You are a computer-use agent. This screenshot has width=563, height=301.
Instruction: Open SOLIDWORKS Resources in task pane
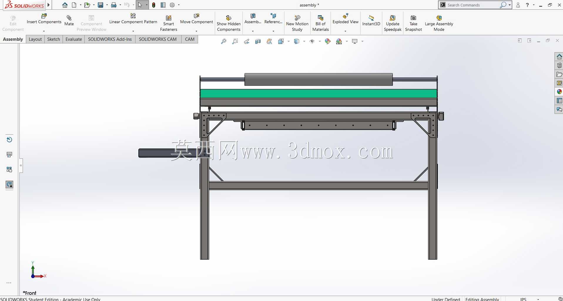coord(559,57)
